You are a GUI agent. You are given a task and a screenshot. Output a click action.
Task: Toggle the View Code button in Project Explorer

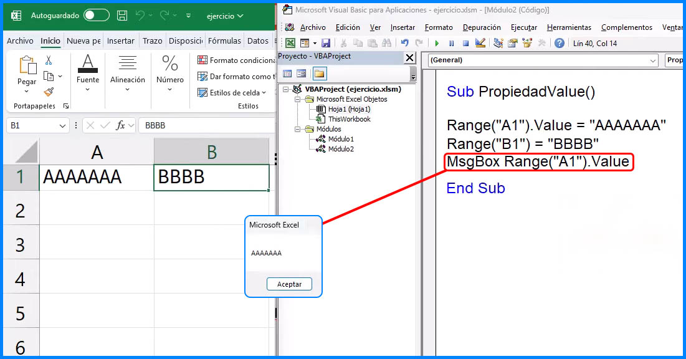click(288, 74)
